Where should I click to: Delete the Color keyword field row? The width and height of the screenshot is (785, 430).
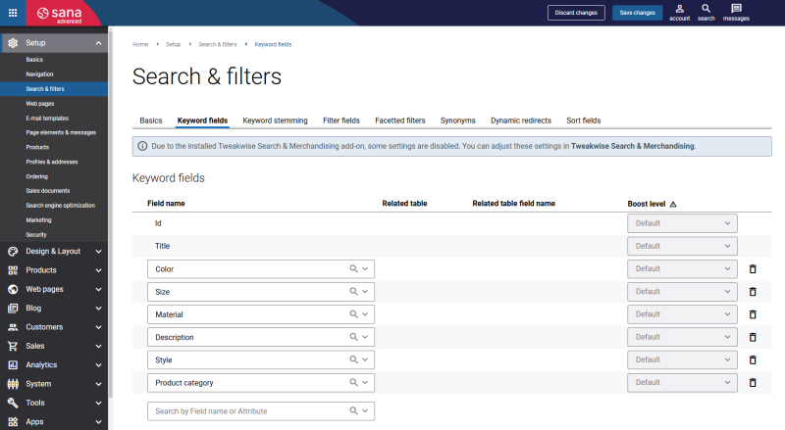click(753, 268)
